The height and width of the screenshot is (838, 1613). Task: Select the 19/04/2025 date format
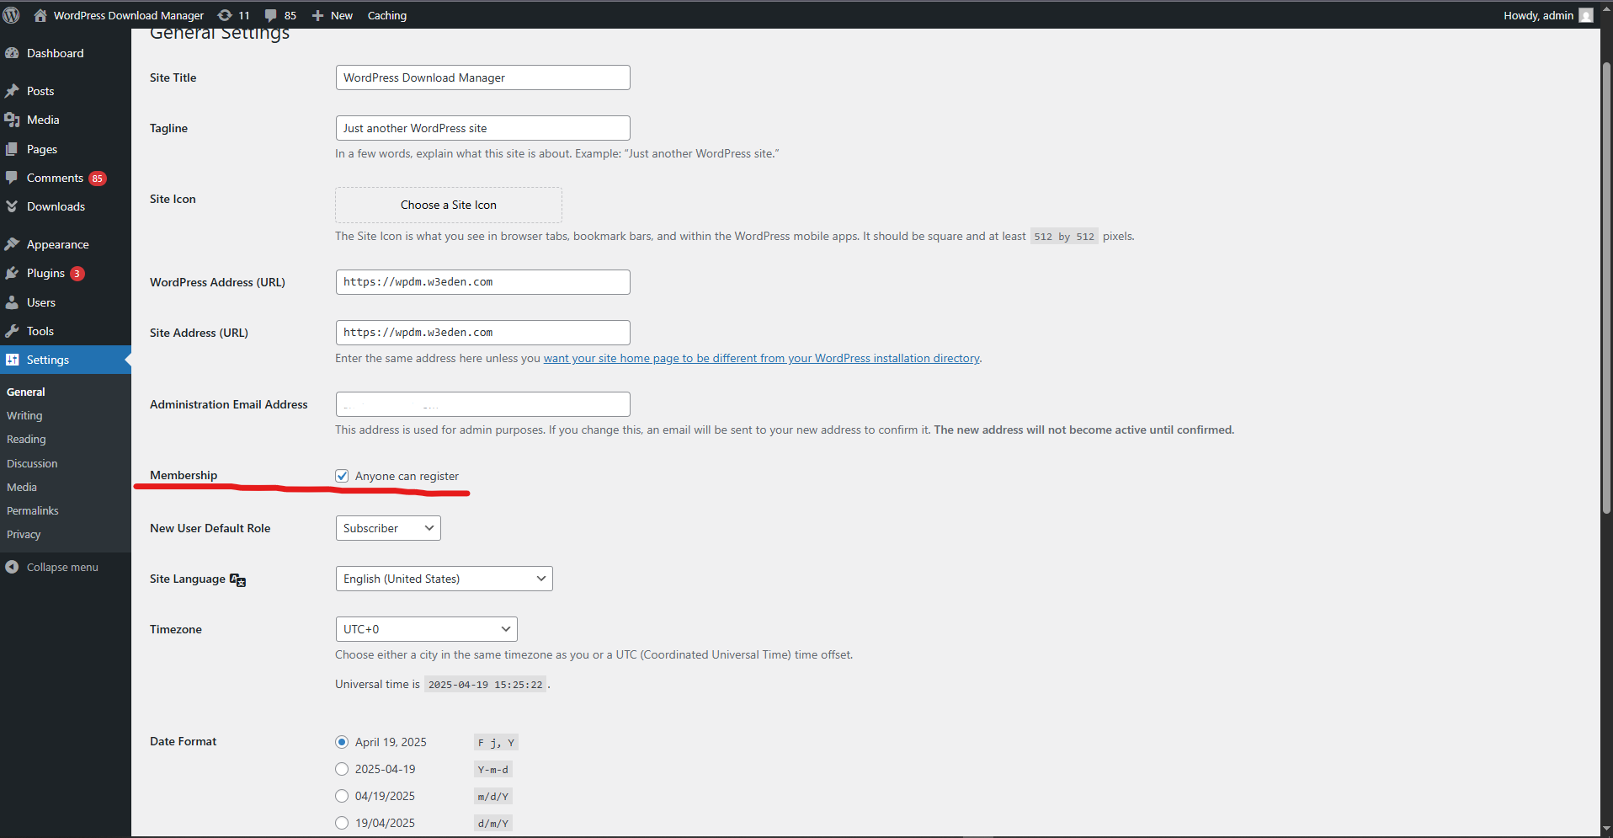[342, 823]
